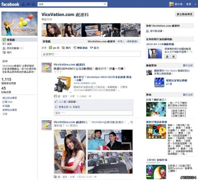
Task: Visit www.mobile01.com link
Action: pyautogui.click(x=85, y=83)
